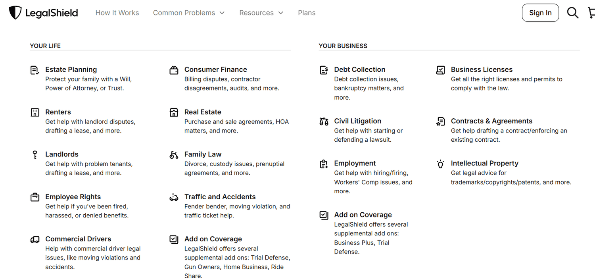
Task: Click the Real Estate house icon
Action: 174,112
